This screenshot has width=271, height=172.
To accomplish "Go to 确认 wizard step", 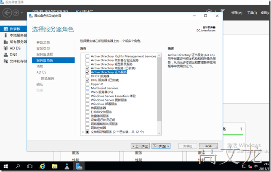I will coord(40,84).
